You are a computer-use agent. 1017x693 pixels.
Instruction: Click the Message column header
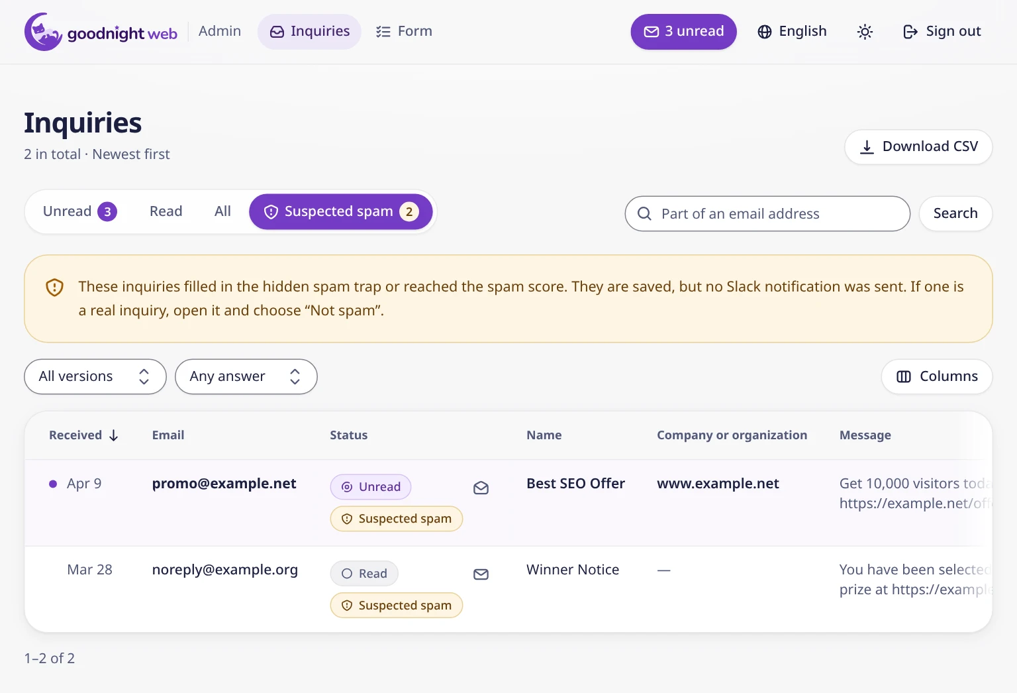point(865,435)
